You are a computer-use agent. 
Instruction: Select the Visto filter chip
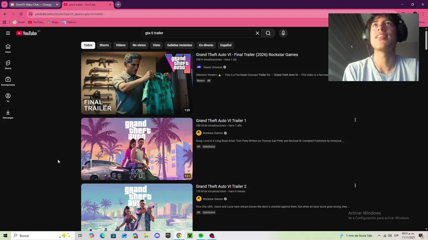pyautogui.click(x=156, y=45)
